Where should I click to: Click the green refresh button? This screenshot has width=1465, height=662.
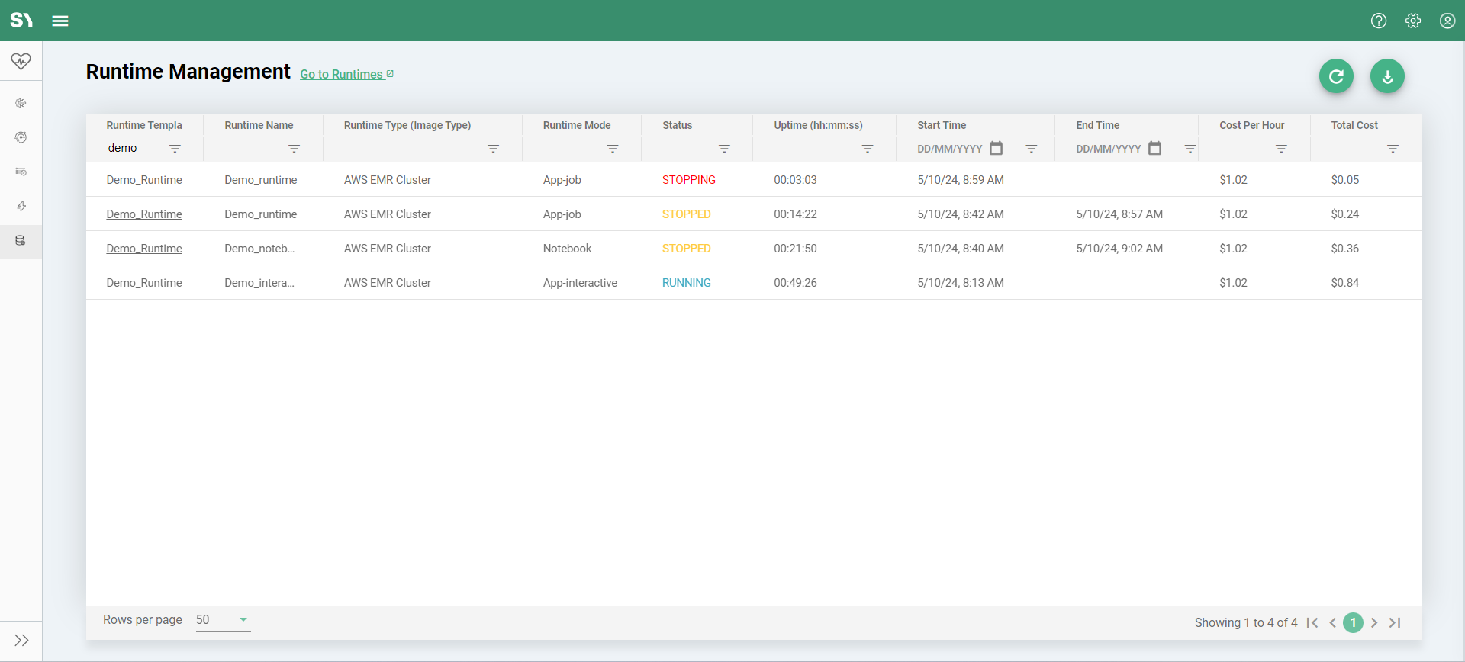coord(1336,76)
